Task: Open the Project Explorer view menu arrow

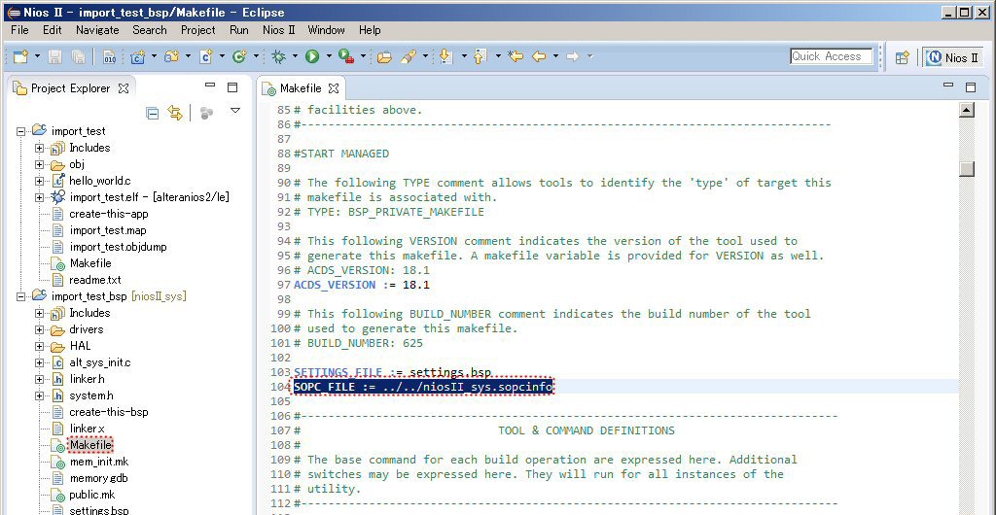Action: pyautogui.click(x=234, y=111)
